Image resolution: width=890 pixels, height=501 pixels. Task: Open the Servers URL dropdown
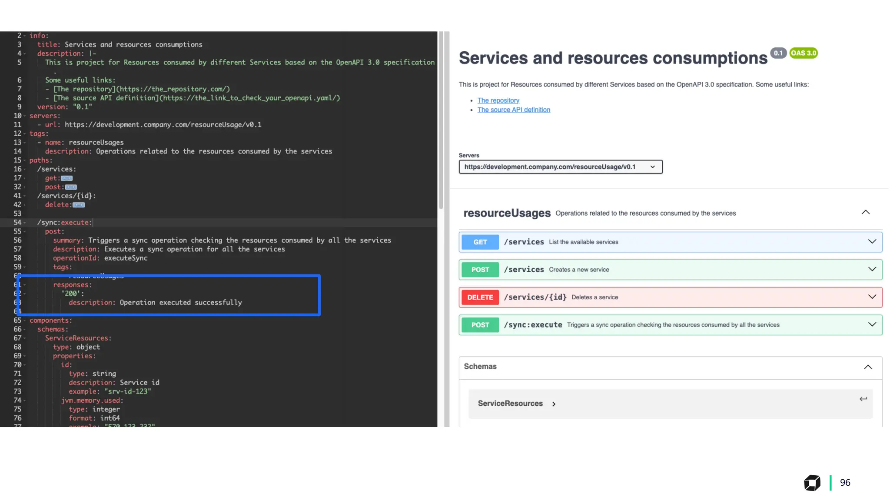click(560, 167)
